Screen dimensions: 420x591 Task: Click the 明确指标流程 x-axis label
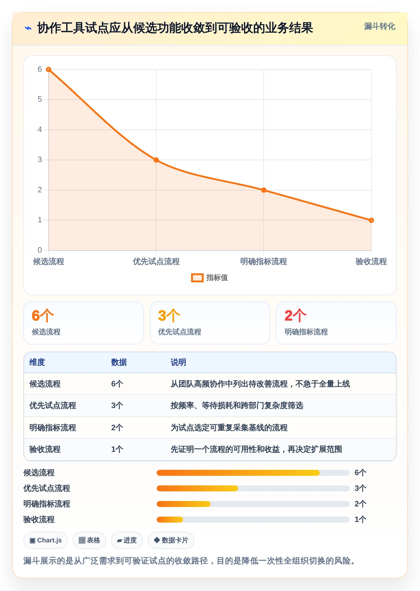pyautogui.click(x=264, y=262)
